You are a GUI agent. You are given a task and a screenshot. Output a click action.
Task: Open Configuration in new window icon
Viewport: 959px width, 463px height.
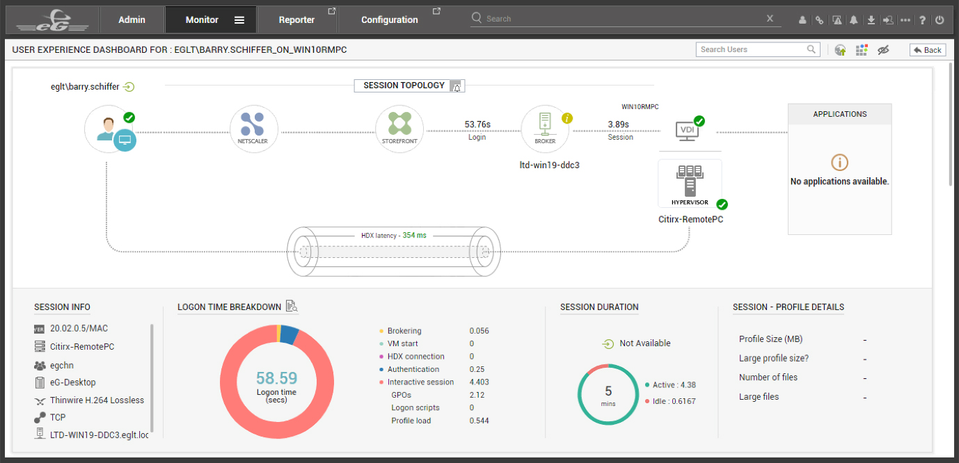coord(436,11)
